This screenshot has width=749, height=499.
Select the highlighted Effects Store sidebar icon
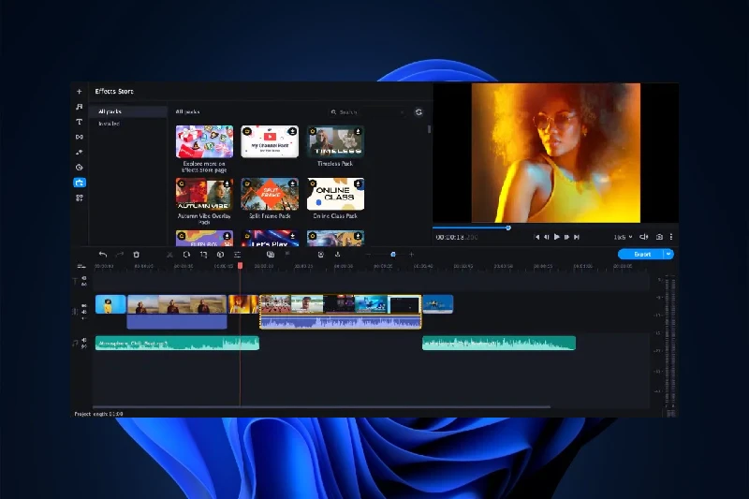pos(80,183)
